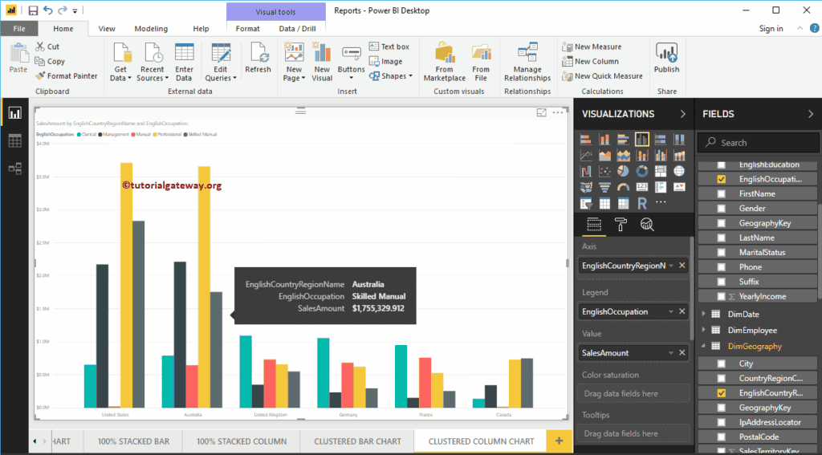This screenshot has width=822, height=455.
Task: Click the Focus mode icon on chart
Action: (542, 112)
